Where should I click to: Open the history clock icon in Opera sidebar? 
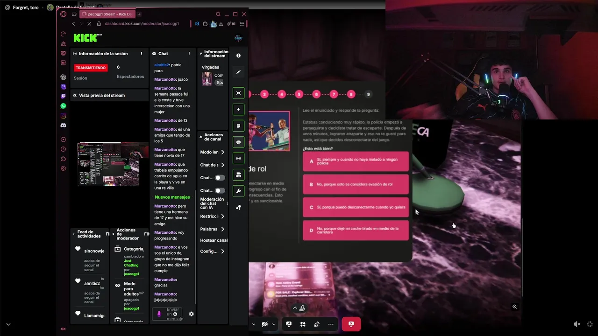64,149
